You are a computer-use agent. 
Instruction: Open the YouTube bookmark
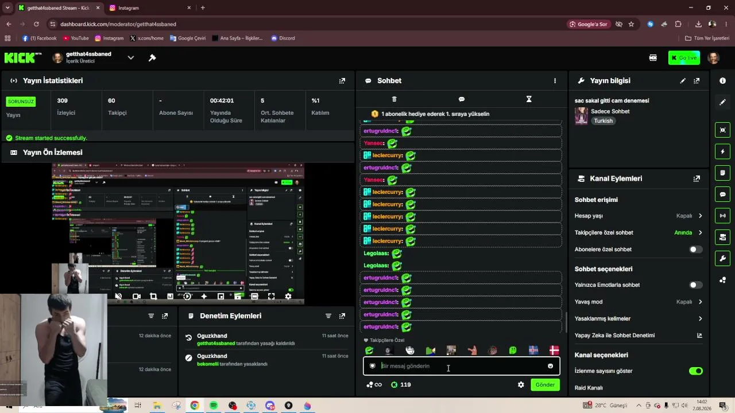pos(76,38)
